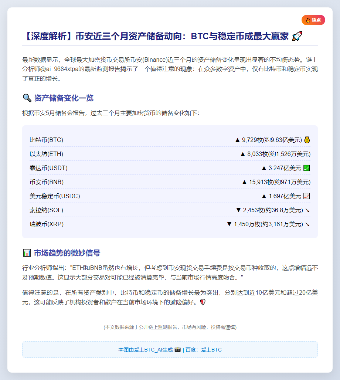Screen dimensions: 340x380
Task: Click the money bag icon in BTC row
Action: (x=307, y=140)
